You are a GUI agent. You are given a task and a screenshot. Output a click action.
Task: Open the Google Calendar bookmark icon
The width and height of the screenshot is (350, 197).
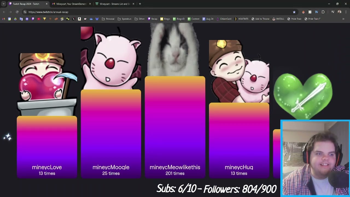click(10, 19)
